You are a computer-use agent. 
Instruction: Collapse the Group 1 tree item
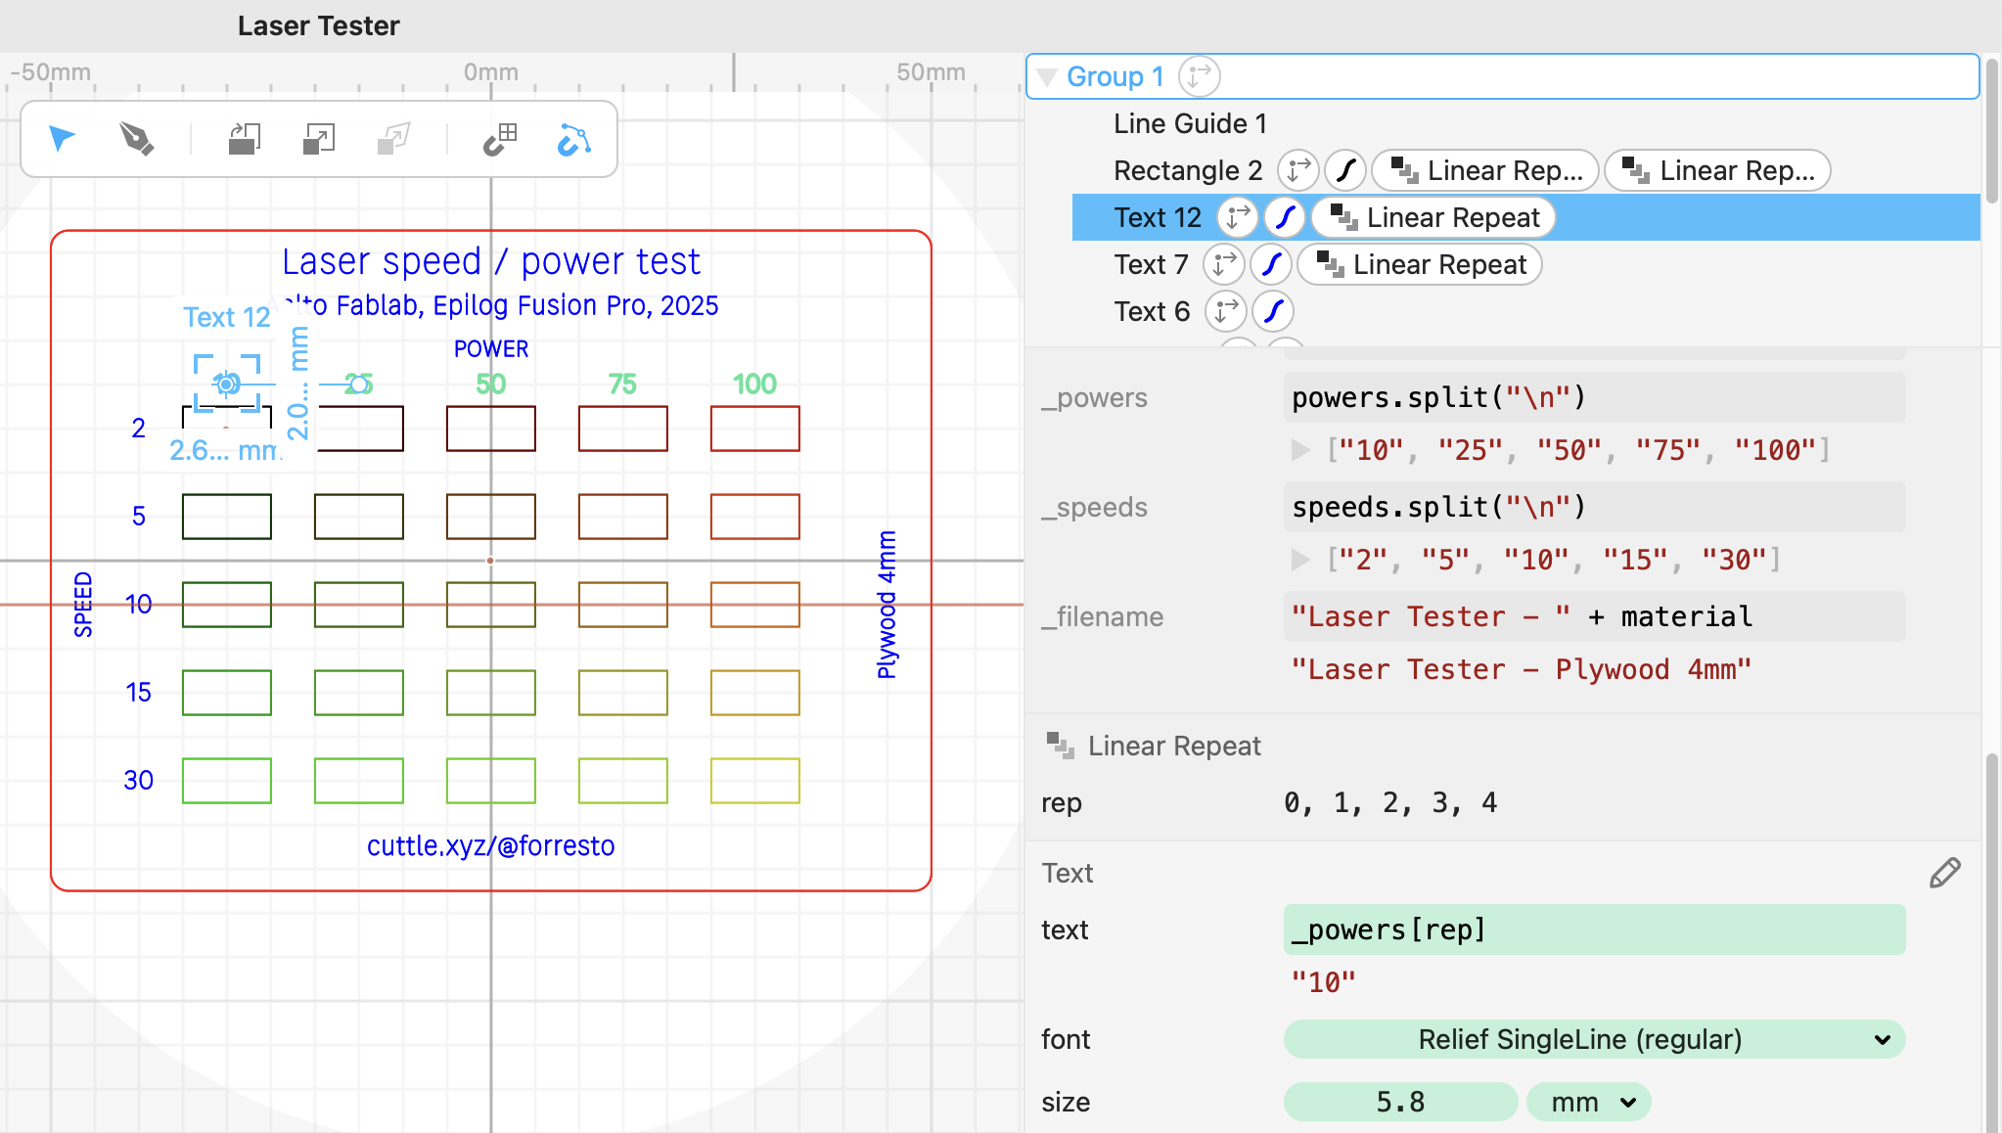point(1046,77)
